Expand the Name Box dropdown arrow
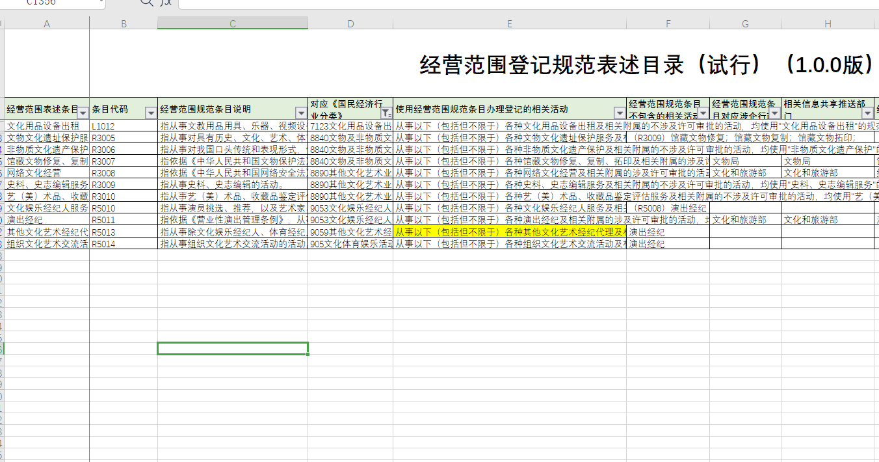Viewport: 879px width, 462px height. [101, 3]
